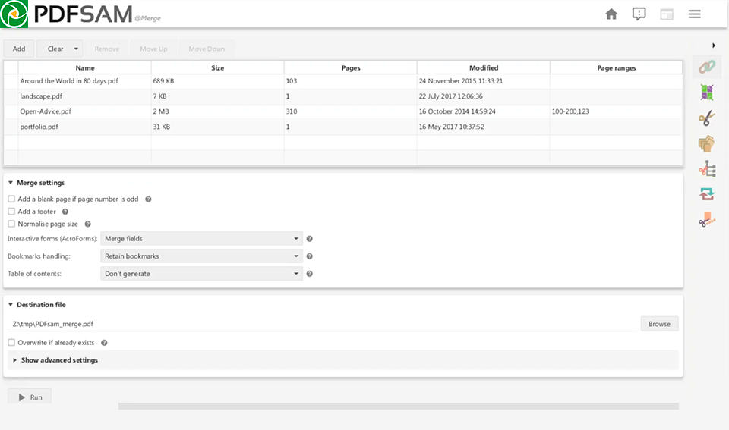729x430 pixels.
Task: Collapse the Merge settings section
Action: 11,183
